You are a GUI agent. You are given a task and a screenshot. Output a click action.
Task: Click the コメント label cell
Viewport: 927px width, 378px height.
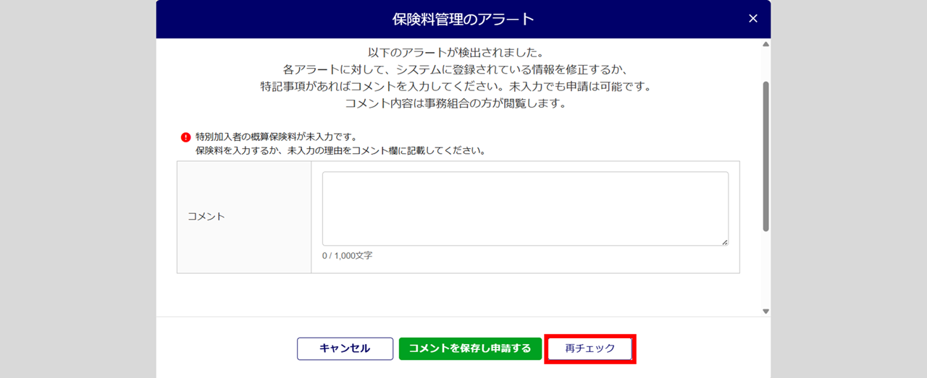tap(244, 217)
